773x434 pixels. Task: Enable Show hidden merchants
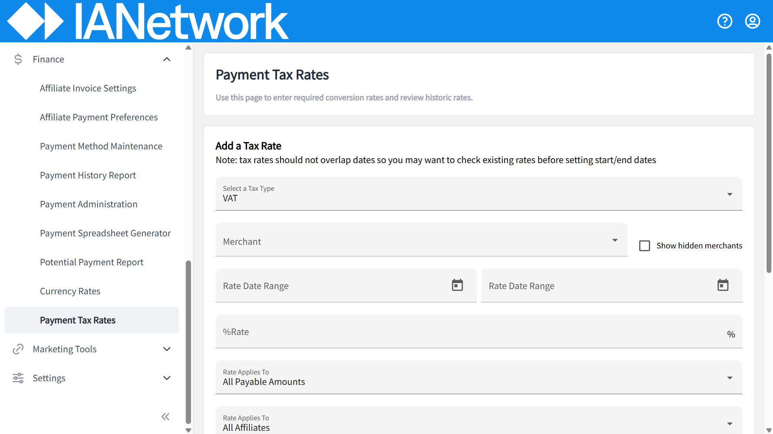pyautogui.click(x=644, y=246)
